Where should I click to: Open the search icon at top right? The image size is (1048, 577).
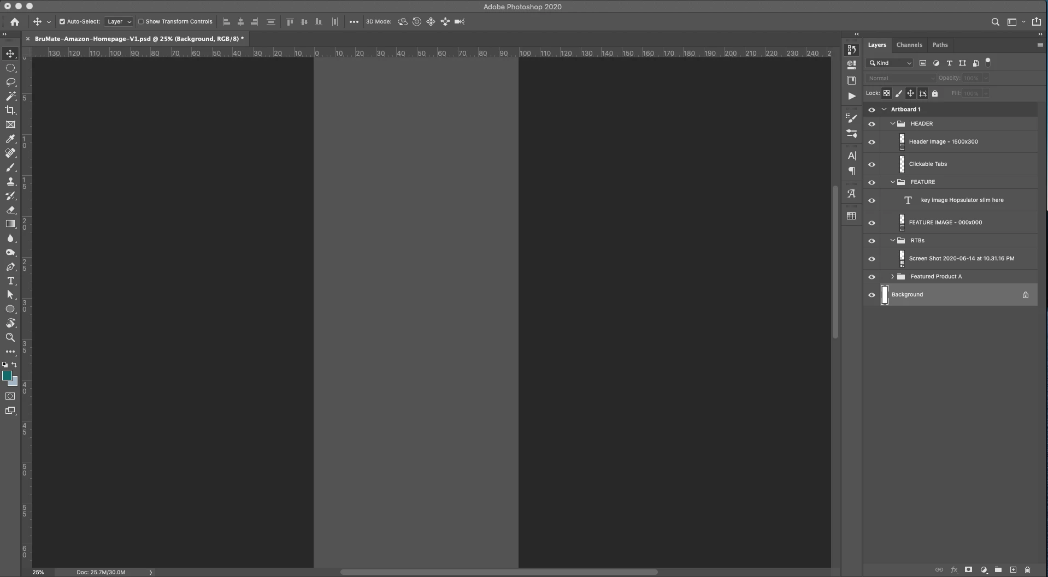coord(995,22)
